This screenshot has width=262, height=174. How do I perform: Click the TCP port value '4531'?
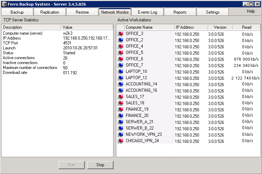[67, 43]
